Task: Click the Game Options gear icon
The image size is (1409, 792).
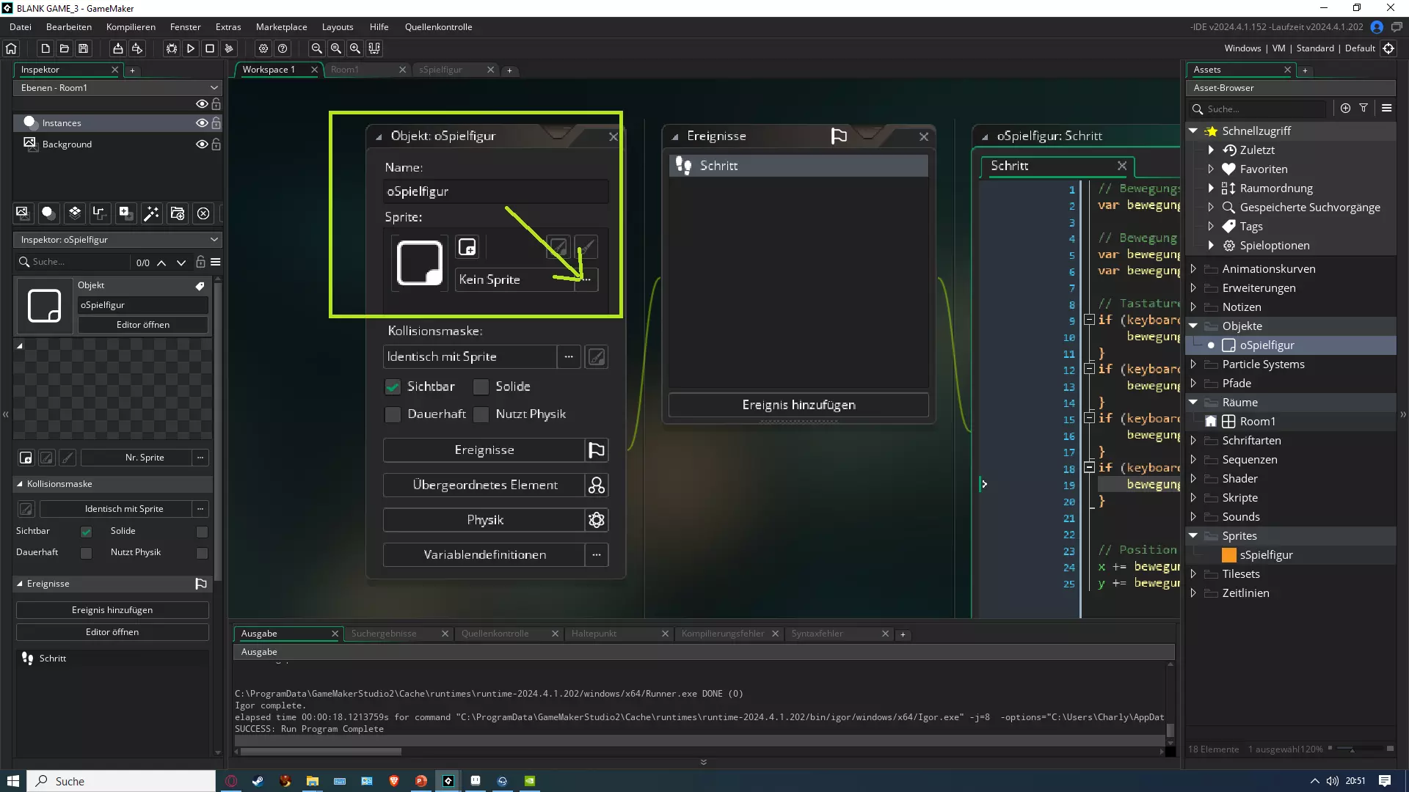Action: pos(263,48)
